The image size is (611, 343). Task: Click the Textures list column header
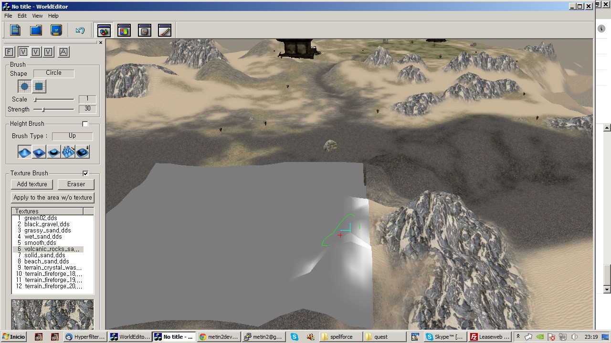click(47, 211)
